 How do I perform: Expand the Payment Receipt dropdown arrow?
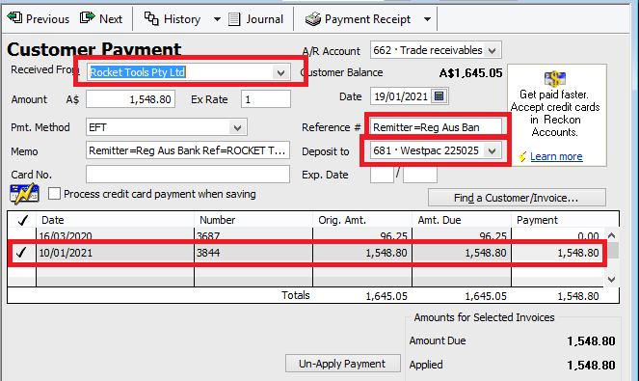pyautogui.click(x=427, y=19)
